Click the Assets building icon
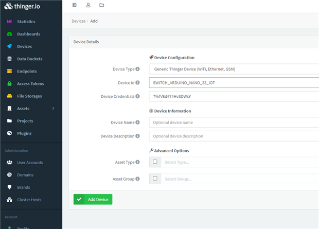This screenshot has height=229, width=319. 9,108
